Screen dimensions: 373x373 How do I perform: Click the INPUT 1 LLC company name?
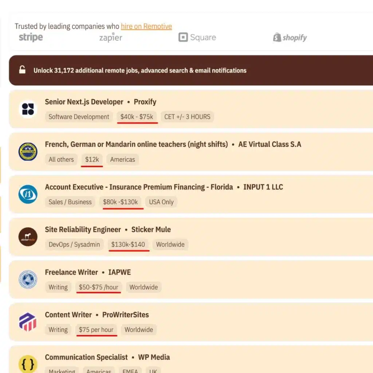click(x=263, y=187)
